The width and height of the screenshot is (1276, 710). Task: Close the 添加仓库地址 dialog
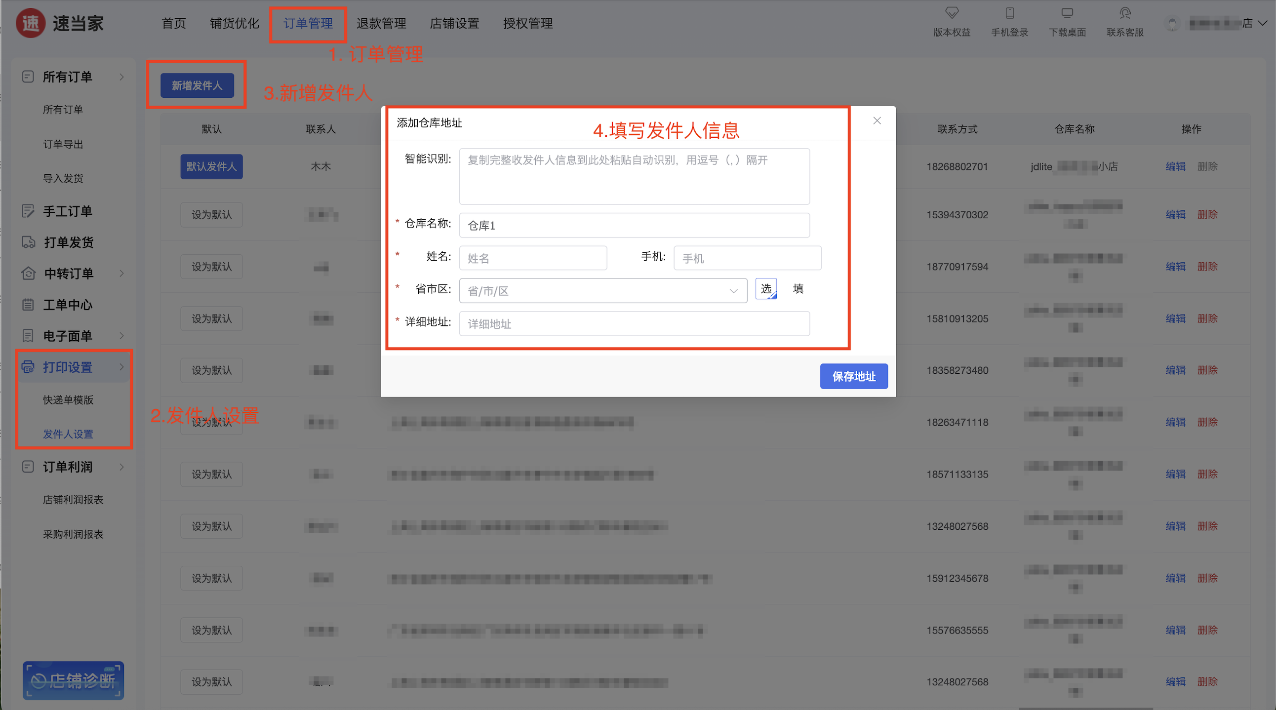[877, 121]
